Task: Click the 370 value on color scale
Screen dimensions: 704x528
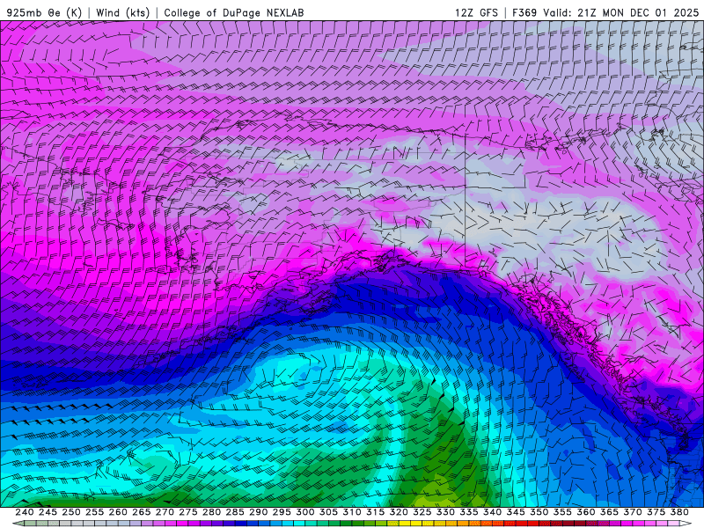Action: click(x=633, y=512)
